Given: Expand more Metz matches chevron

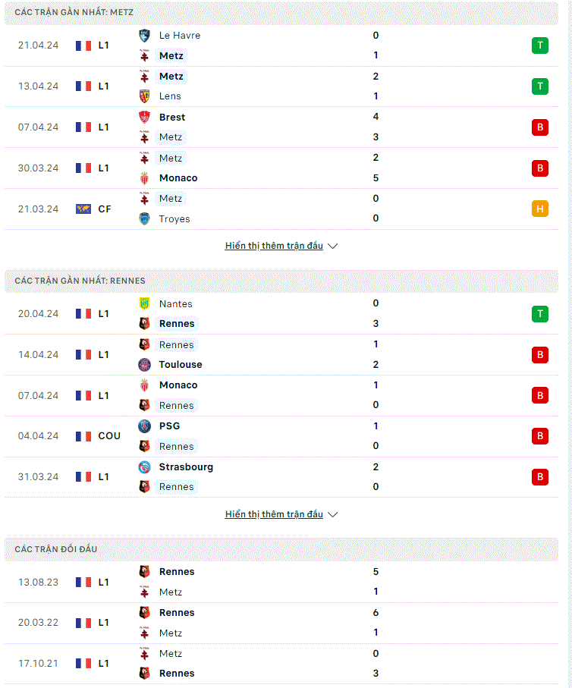Looking at the screenshot, I should [x=333, y=247].
